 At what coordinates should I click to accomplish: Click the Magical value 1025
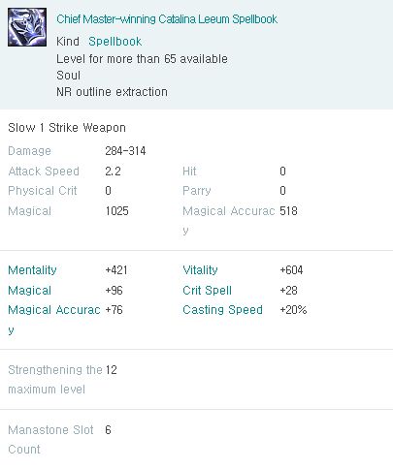click(x=117, y=211)
